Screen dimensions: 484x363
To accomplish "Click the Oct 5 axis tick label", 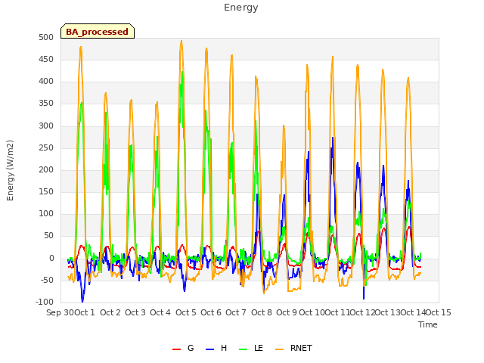I will [x=186, y=312].
